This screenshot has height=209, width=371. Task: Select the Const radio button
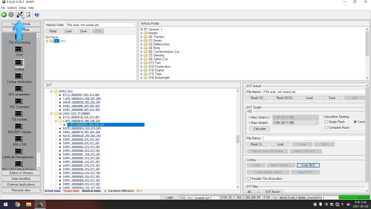pos(355,122)
